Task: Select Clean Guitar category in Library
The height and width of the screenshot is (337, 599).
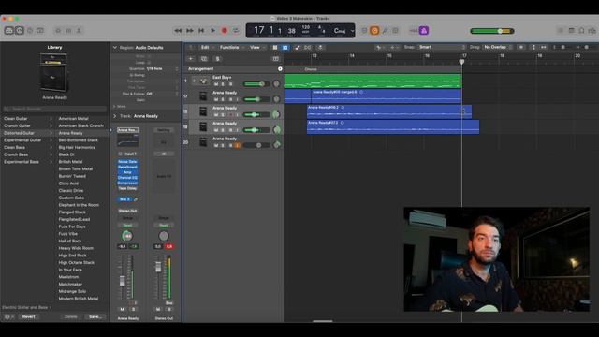Action: coord(16,119)
